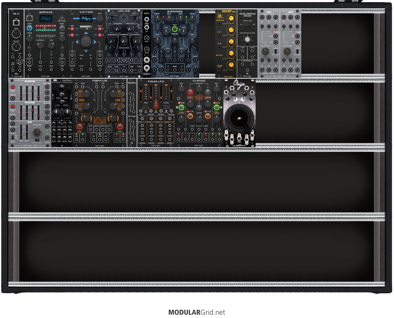Push the green SHIFT button on Swords

(175, 29)
